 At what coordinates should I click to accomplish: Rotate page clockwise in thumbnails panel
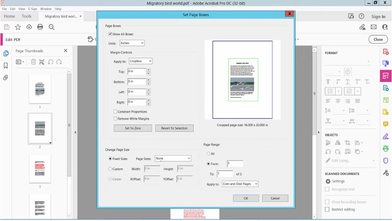click(59, 62)
